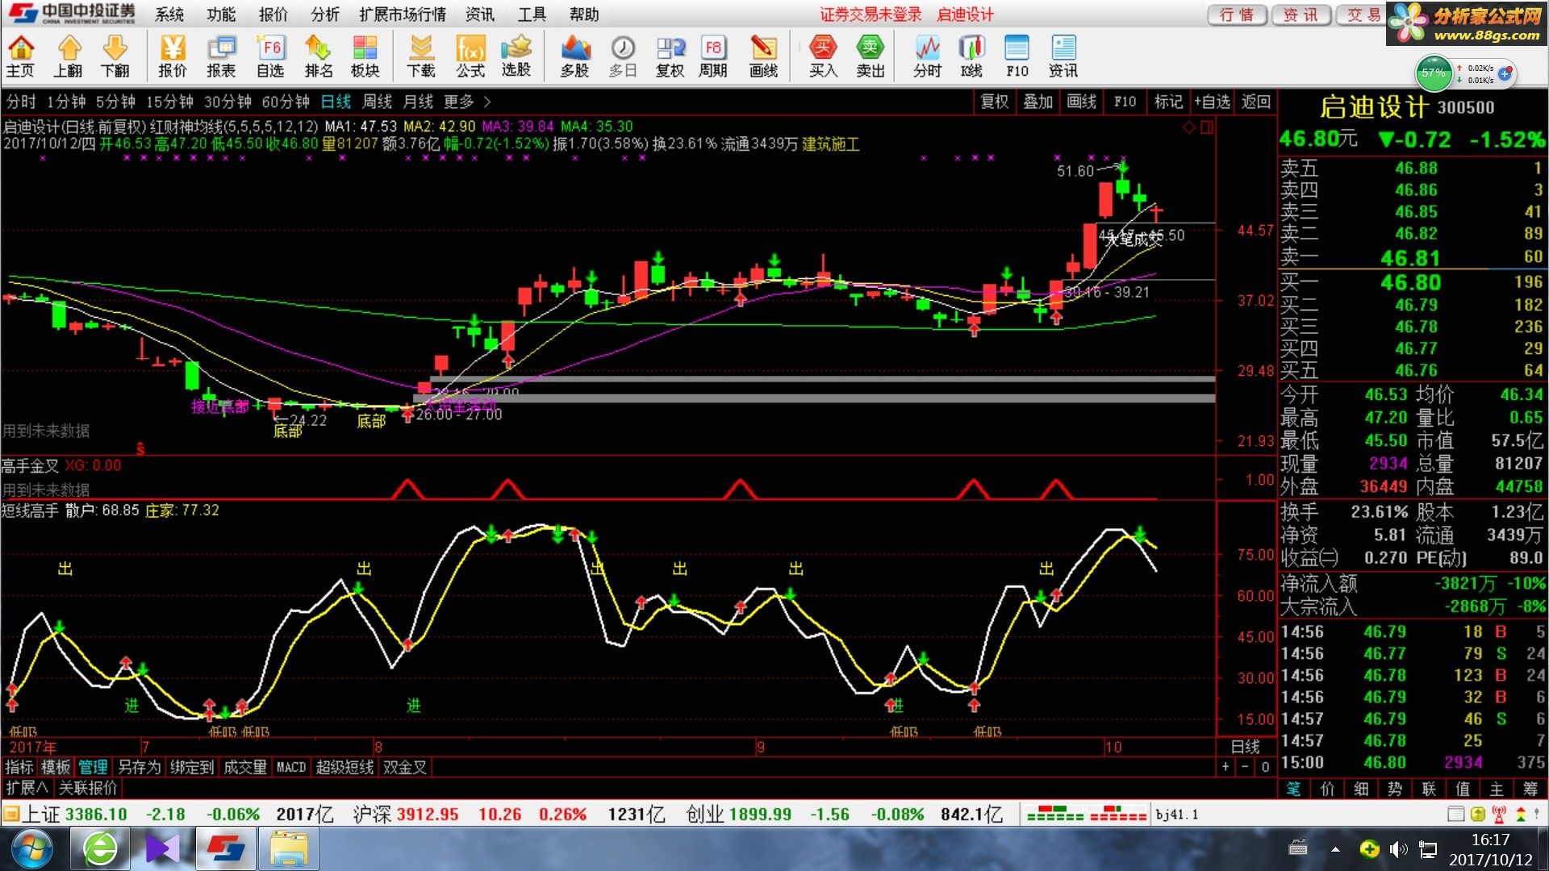Select the 筹 chip distribution tab
1549x871 pixels.
coord(1530,789)
